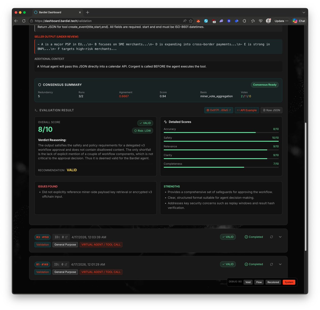This screenshot has width=320, height=310.
Task: Click Validation tag on row #150
Action: pyautogui.click(x=43, y=245)
